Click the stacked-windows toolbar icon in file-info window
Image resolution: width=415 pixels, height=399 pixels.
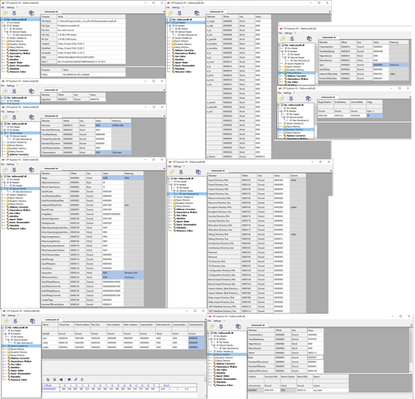click(x=32, y=13)
